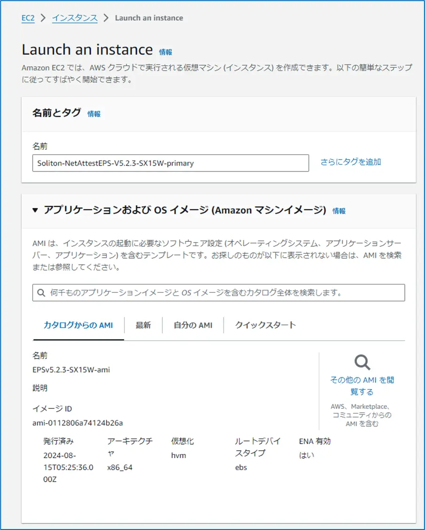The width and height of the screenshot is (425, 530).
Task: Click the イメージ ID label
Action: click(x=52, y=409)
